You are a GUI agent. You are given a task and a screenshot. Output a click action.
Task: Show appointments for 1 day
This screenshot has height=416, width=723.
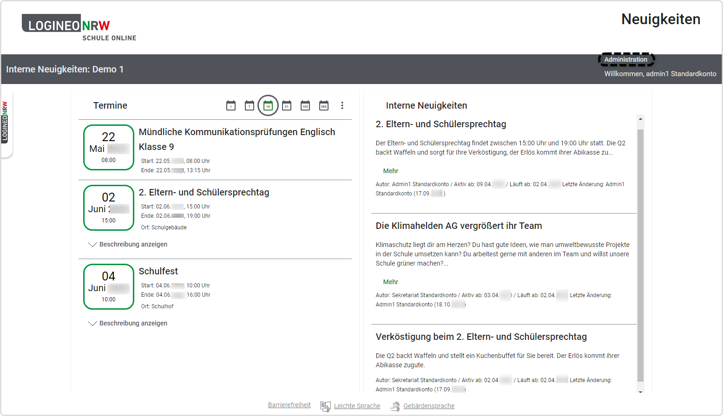coord(231,105)
